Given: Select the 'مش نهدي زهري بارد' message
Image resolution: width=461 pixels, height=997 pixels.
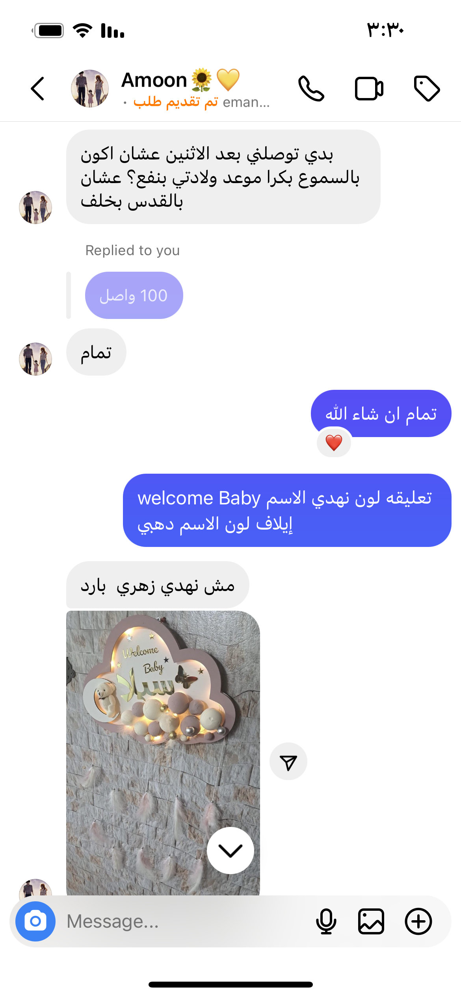Looking at the screenshot, I should click(x=158, y=585).
